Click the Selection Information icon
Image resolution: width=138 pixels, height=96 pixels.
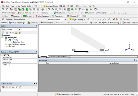(90, 6)
